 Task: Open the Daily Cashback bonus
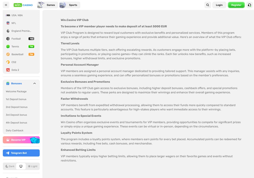click(x=15, y=130)
